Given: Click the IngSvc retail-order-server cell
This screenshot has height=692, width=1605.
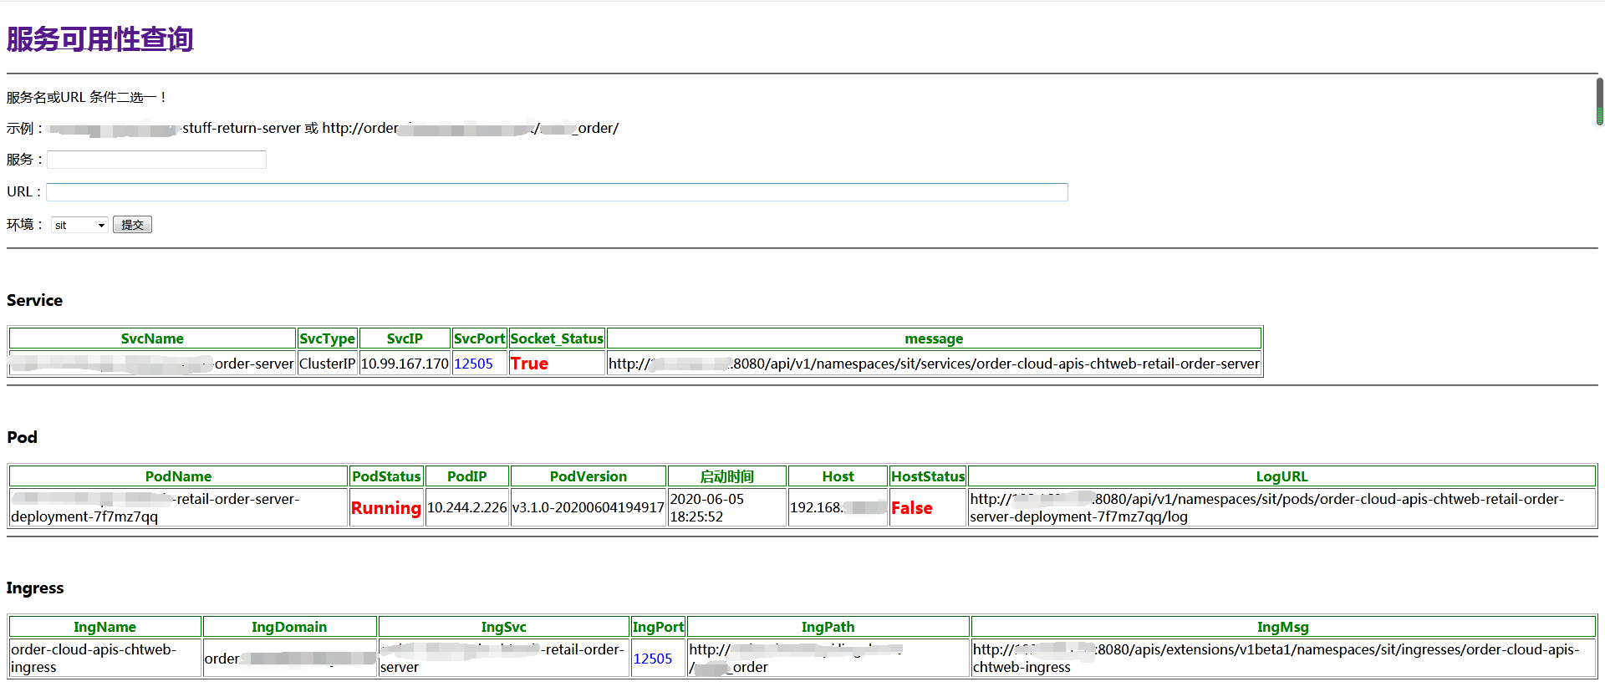Looking at the screenshot, I should (x=503, y=658).
